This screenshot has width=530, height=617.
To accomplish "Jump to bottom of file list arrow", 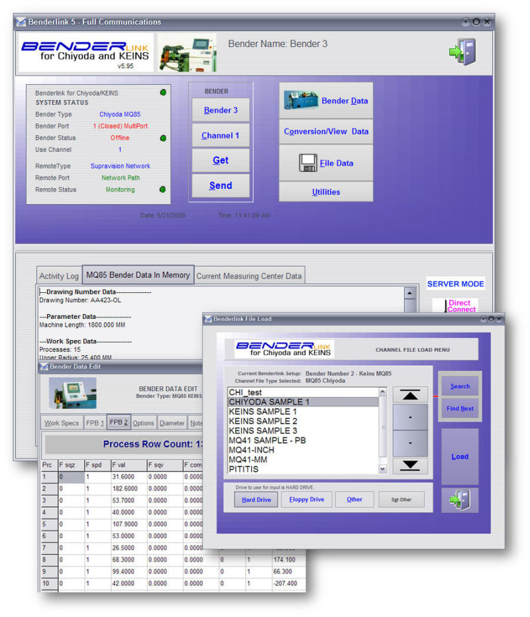I will 410,465.
